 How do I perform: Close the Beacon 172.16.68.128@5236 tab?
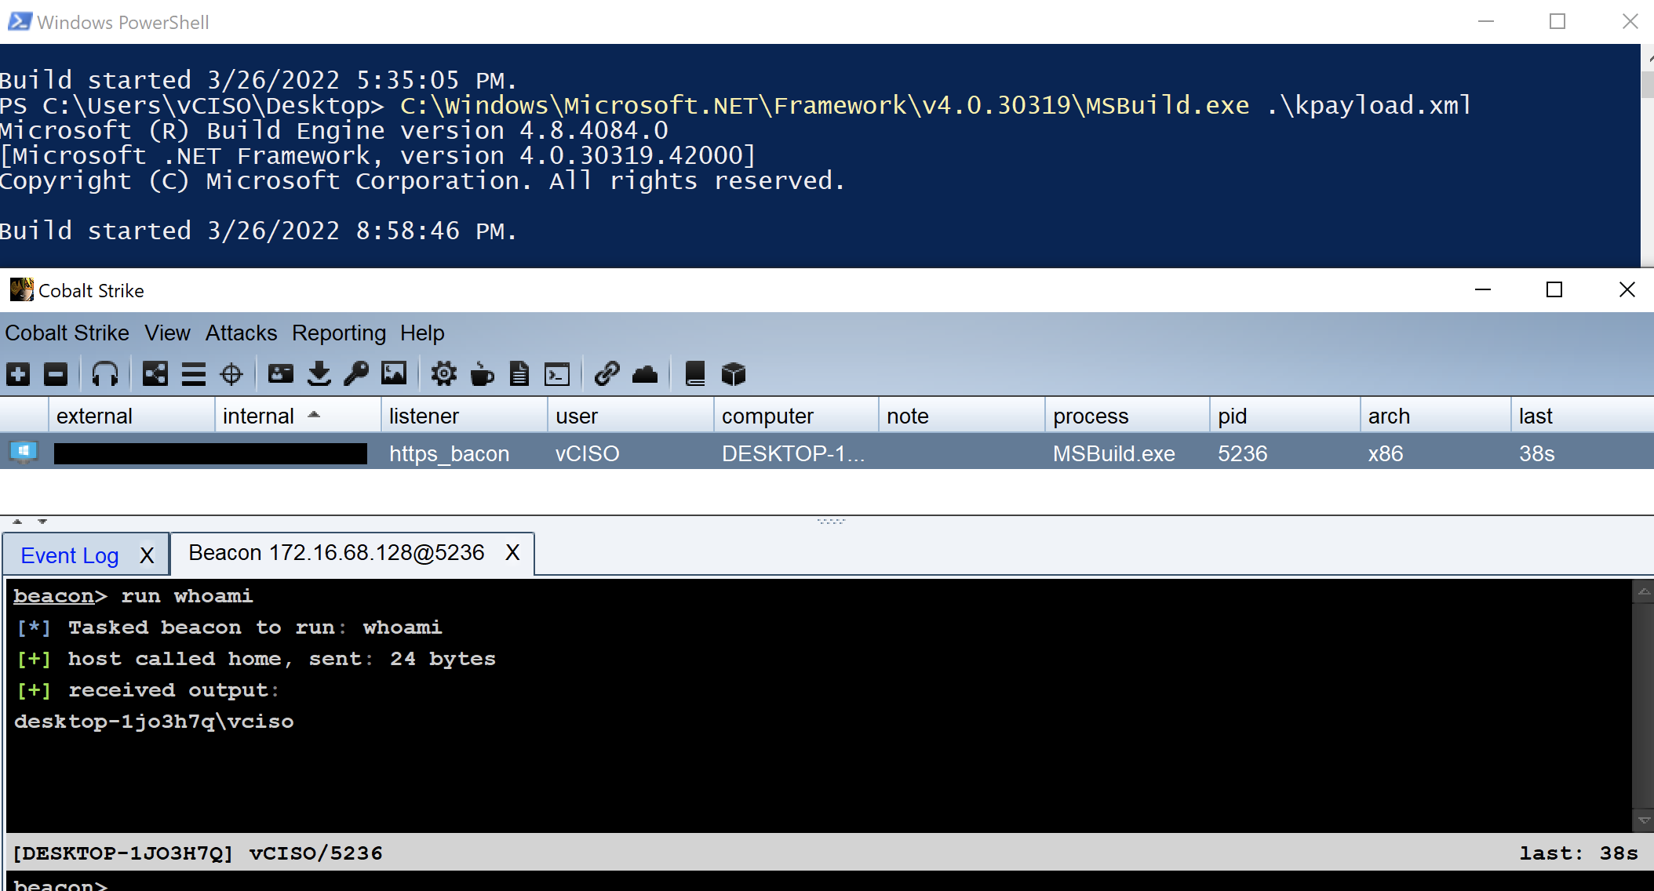[x=512, y=553]
